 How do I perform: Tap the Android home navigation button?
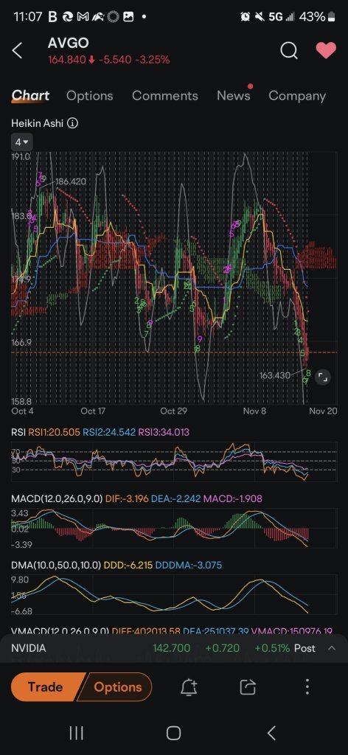(173, 734)
